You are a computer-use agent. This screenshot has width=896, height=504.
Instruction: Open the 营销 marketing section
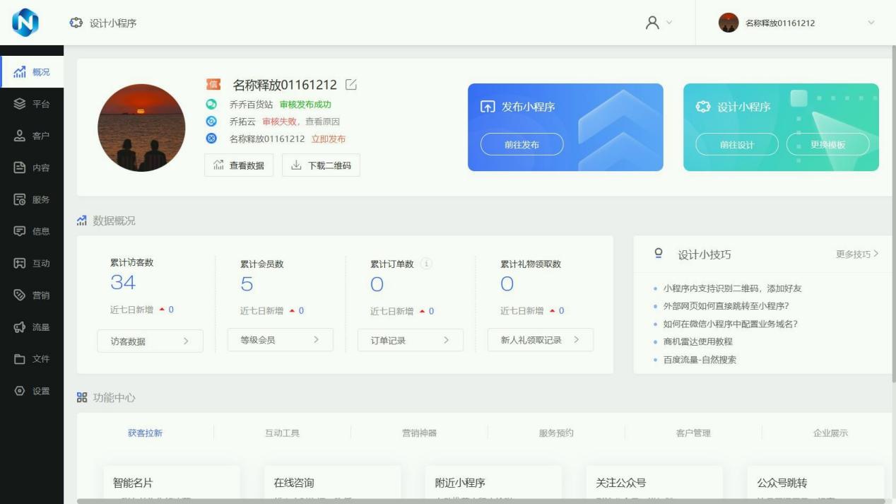point(31,295)
